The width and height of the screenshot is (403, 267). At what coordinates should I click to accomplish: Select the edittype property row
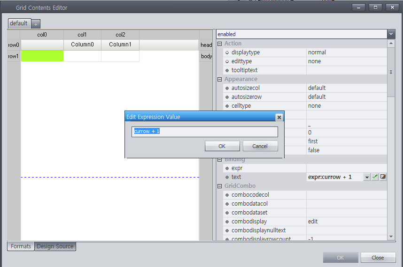tap(305, 61)
